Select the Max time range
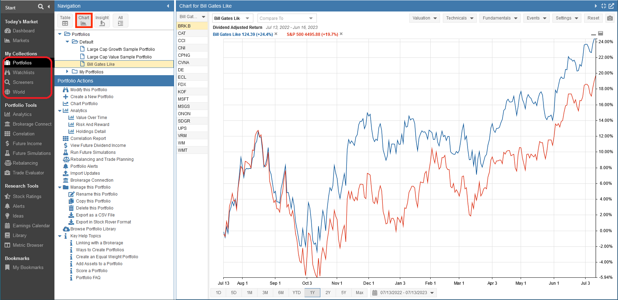Image resolution: width=618 pixels, height=300 pixels. 359,293
